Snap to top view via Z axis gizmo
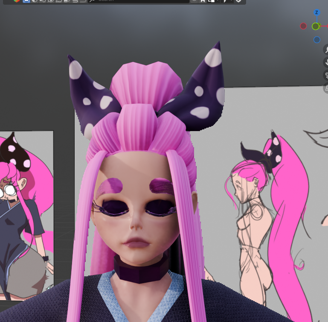This screenshot has height=322, width=328. [x=316, y=12]
